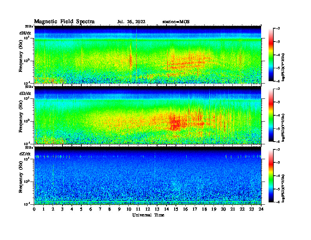The height and width of the screenshot is (240, 311).
Task: Click the "Magnetic Field Spectra" title
Action: pyautogui.click(x=64, y=22)
